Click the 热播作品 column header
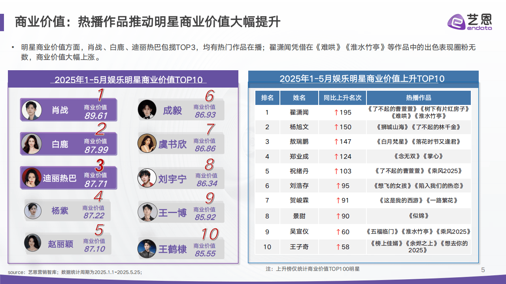Screen dimensions: 506x284 tap(419, 98)
